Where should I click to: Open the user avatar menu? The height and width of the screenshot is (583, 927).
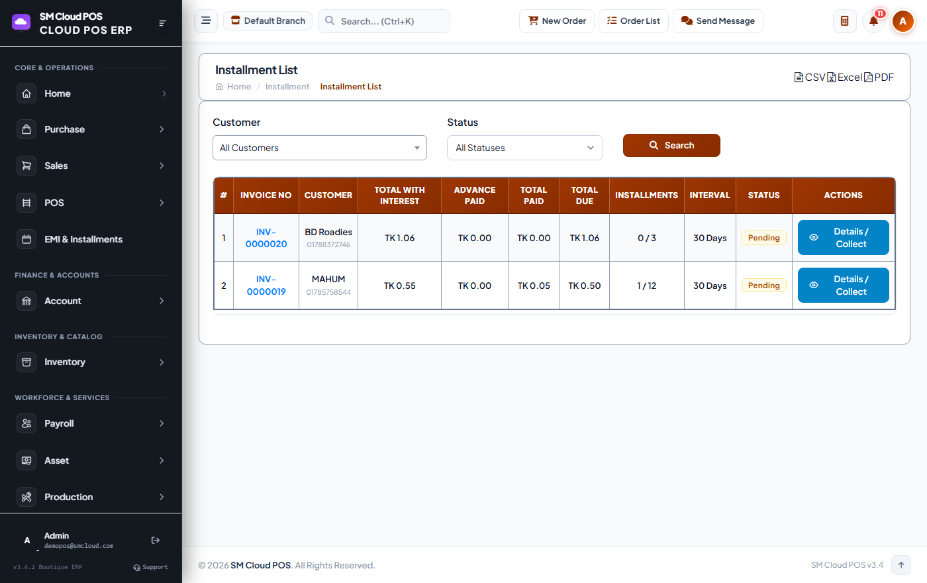click(903, 21)
